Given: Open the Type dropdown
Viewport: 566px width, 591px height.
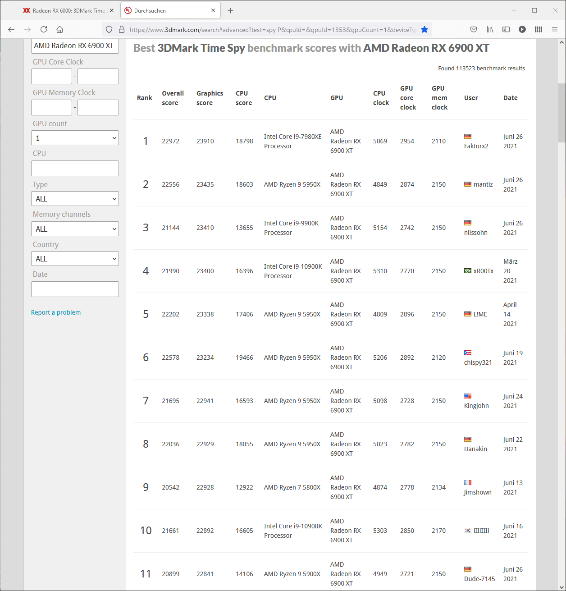Looking at the screenshot, I should click(75, 199).
